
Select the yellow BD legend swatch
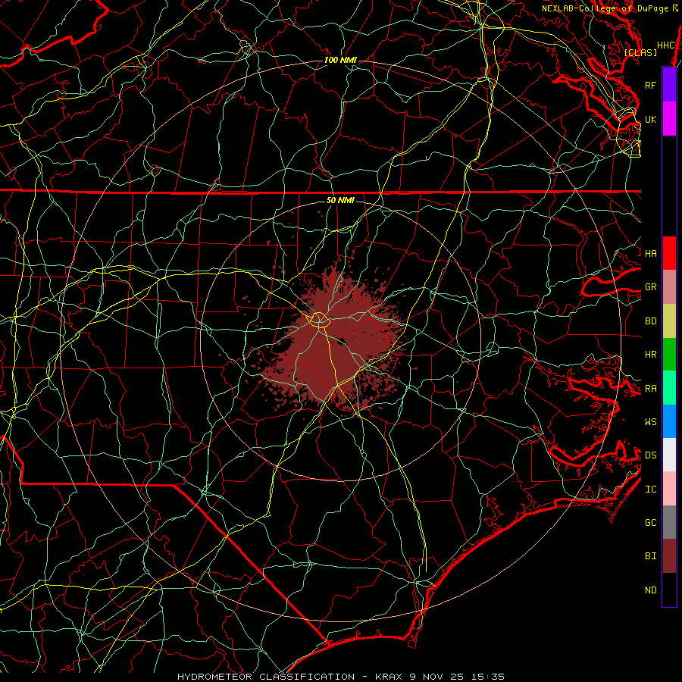pyautogui.click(x=669, y=321)
